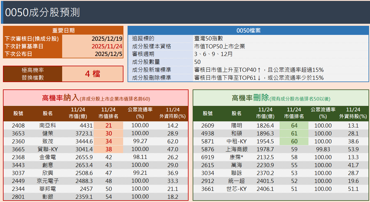Select stock code 3037

18,173
